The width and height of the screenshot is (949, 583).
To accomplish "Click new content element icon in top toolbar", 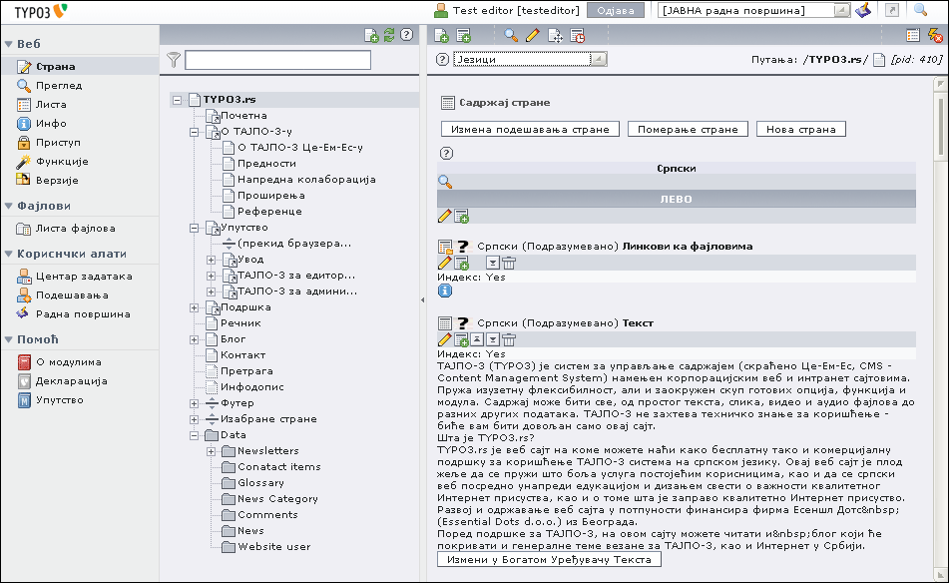I will point(464,36).
